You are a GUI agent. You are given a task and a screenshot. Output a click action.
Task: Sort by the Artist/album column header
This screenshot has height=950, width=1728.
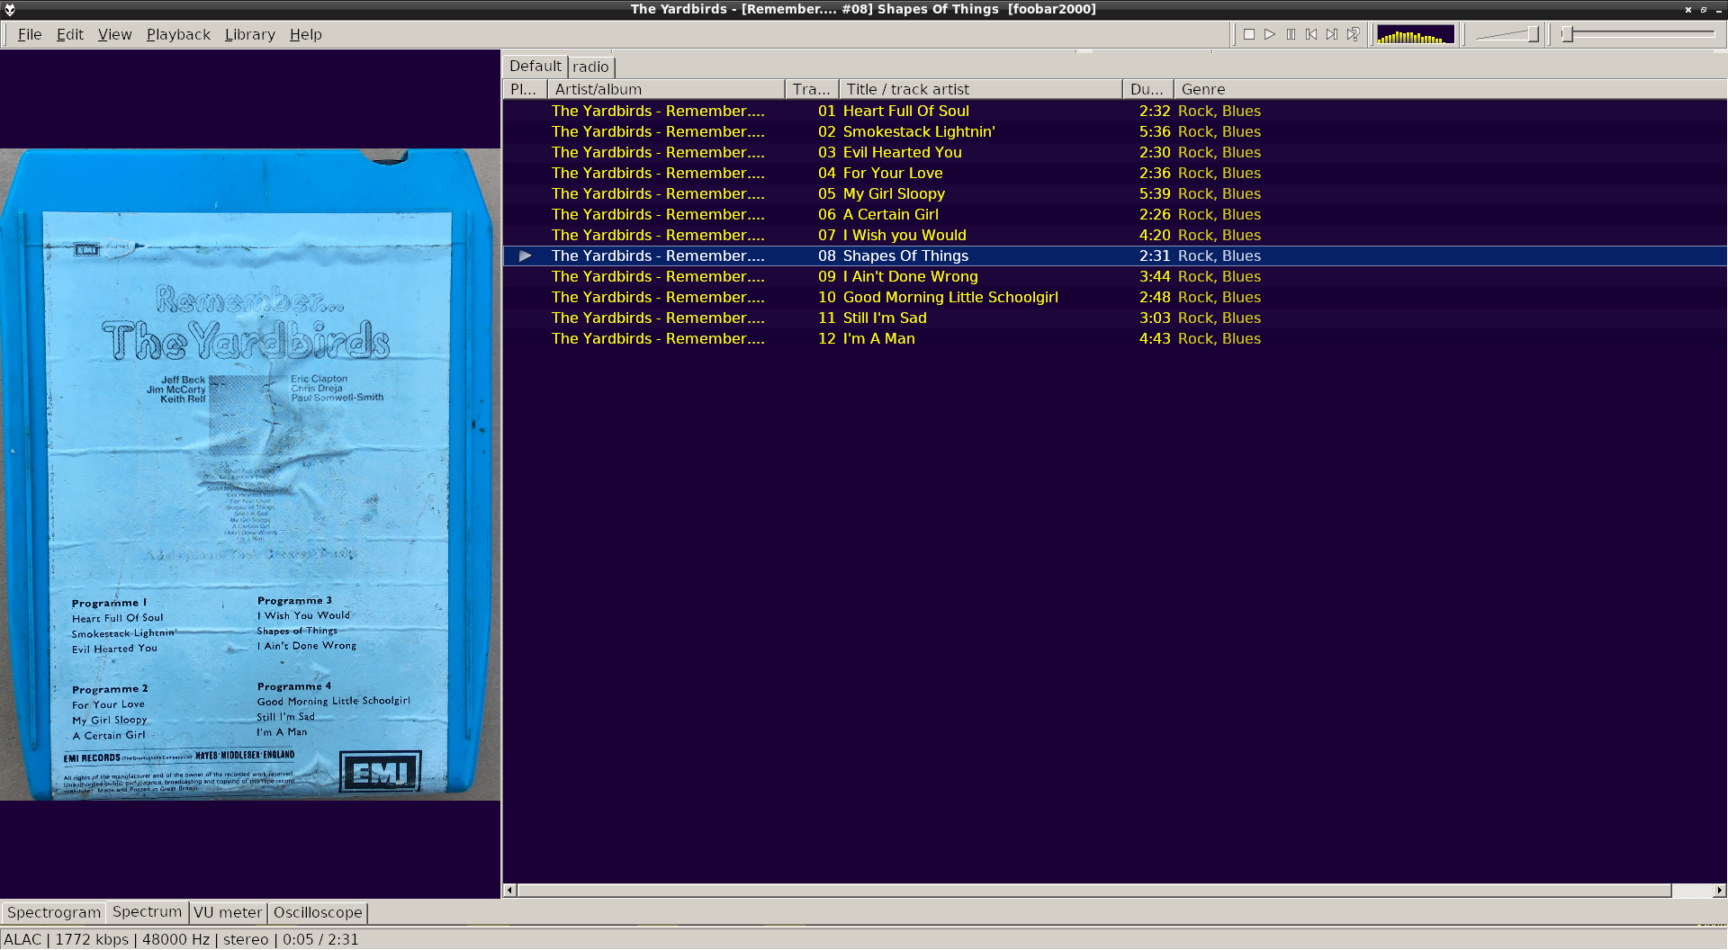pos(666,89)
